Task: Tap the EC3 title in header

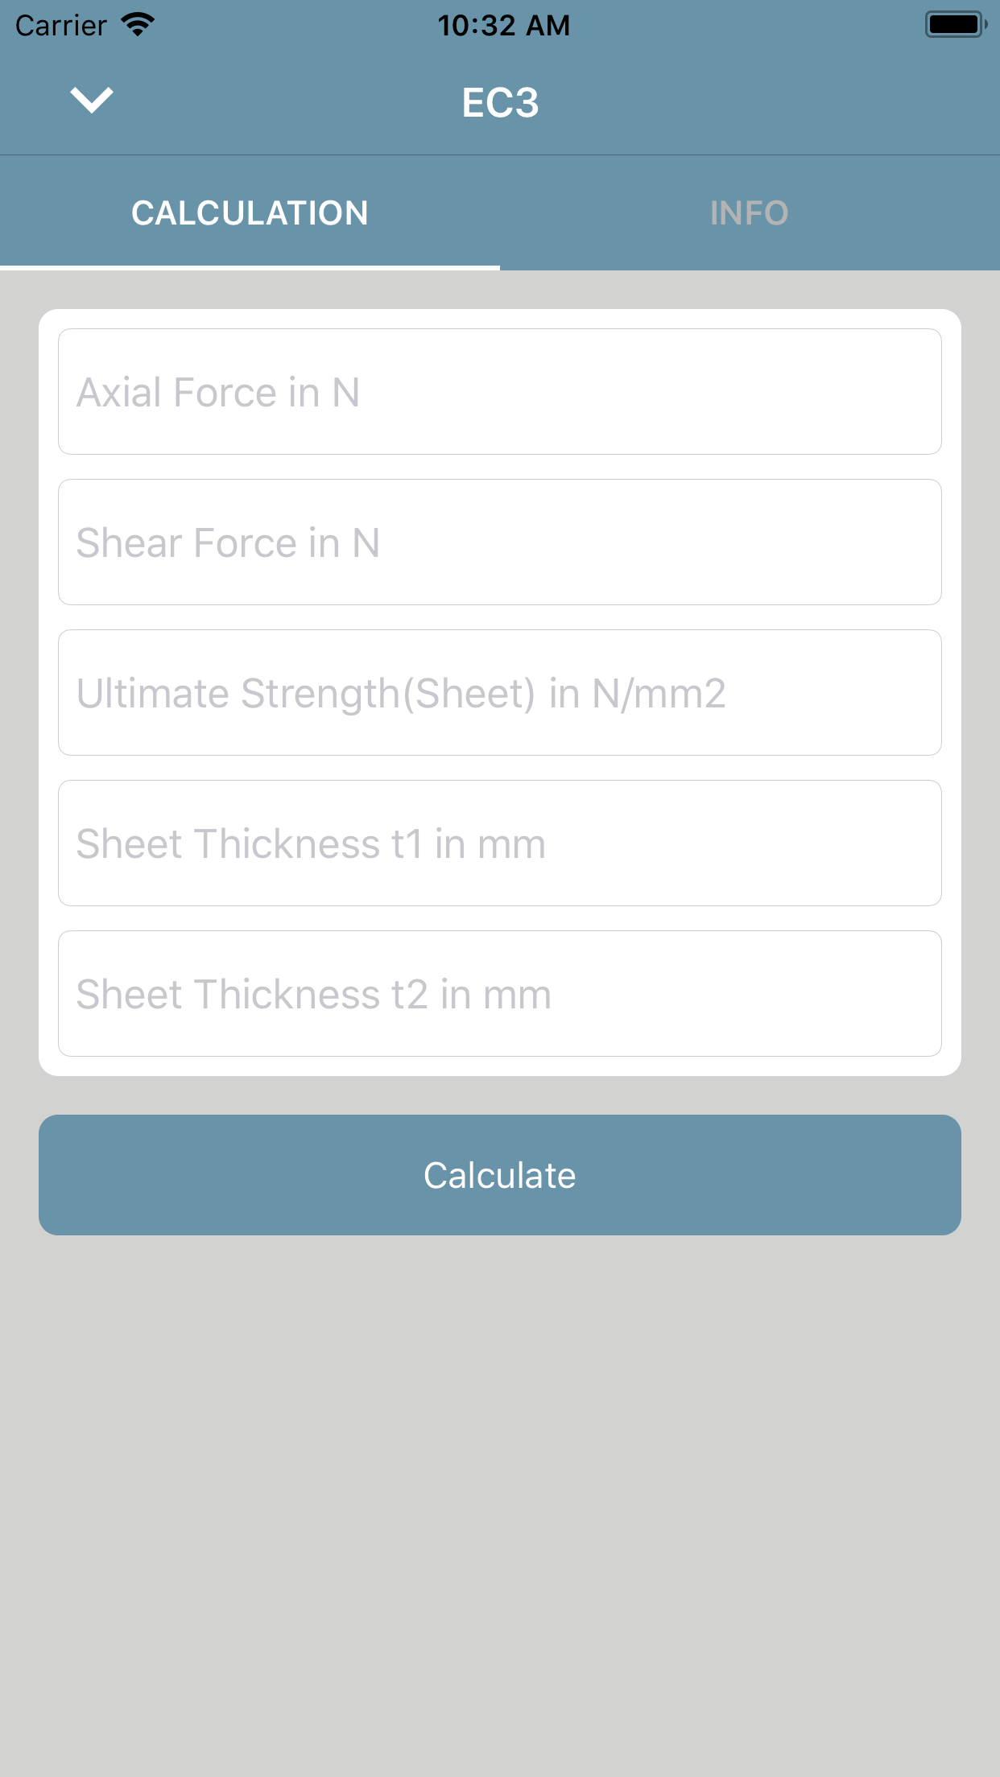Action: point(500,103)
